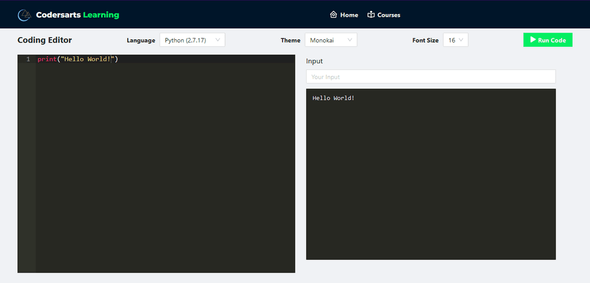This screenshot has width=590, height=283.
Task: Click the Coding Editor heading
Action: click(45, 40)
